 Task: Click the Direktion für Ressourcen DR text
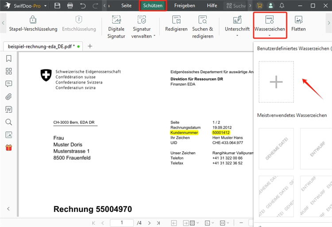tap(197, 79)
